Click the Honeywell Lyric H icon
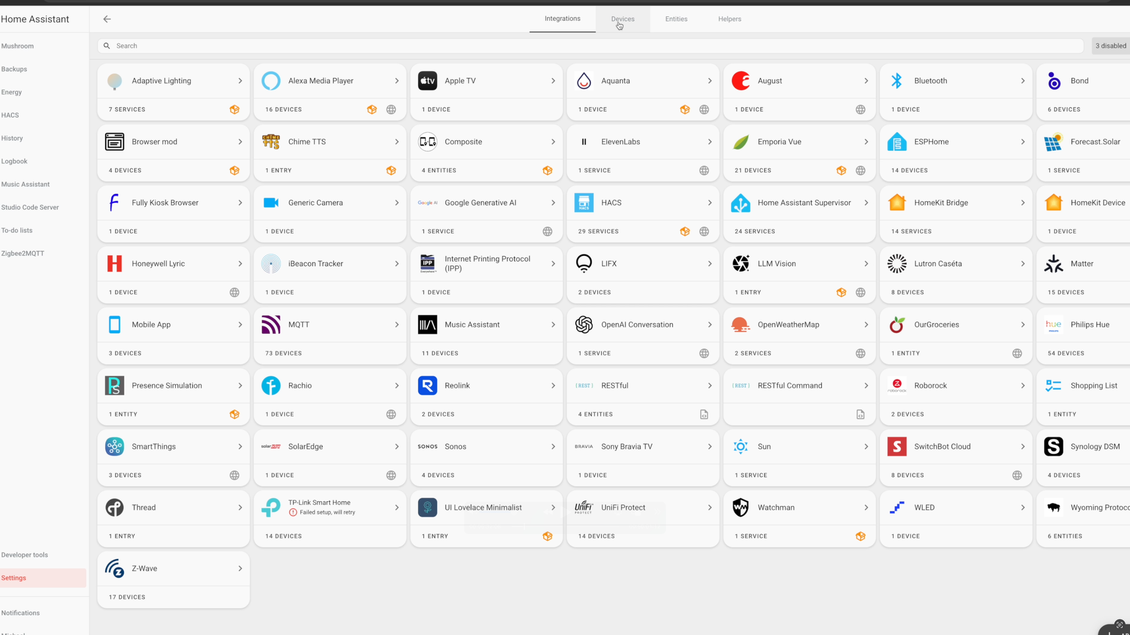Screen dimensions: 1130x635 click(x=115, y=264)
